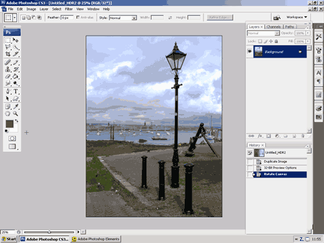The image size is (324, 243).
Task: Open the Brushes panel dock icon
Action: tap(319, 51)
